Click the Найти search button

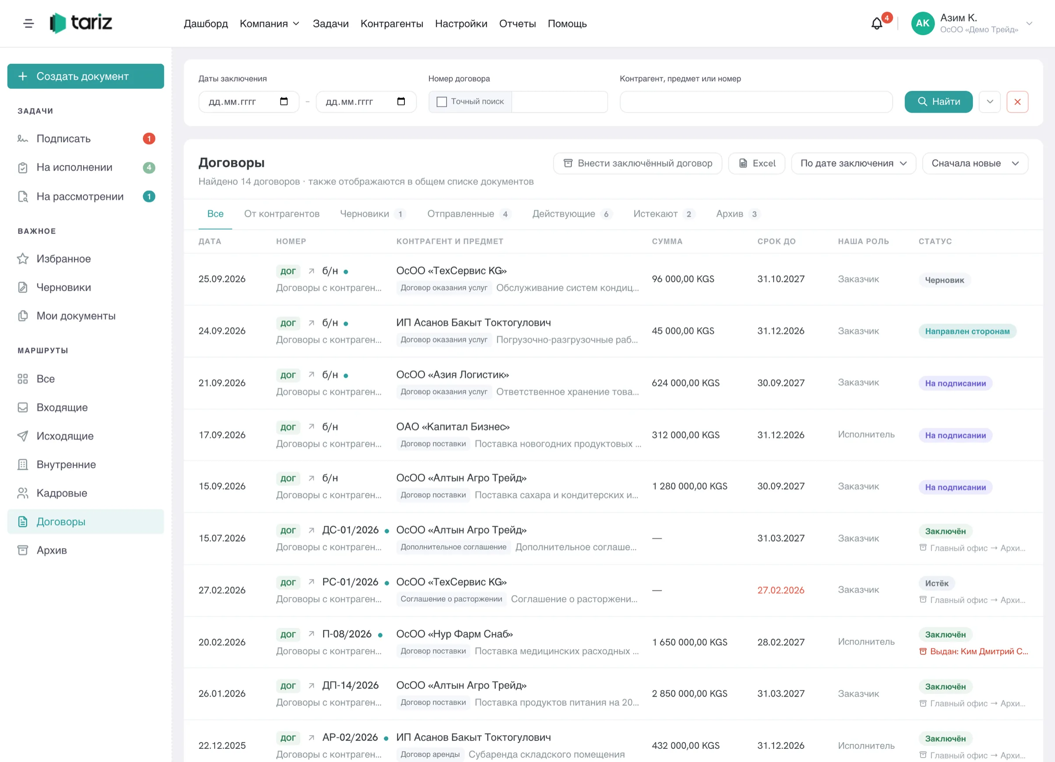938,102
